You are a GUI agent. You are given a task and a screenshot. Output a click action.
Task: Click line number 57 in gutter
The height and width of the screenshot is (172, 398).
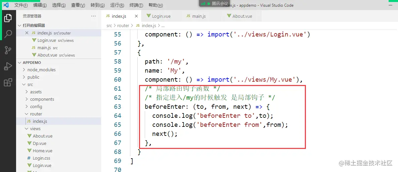click(x=118, y=53)
